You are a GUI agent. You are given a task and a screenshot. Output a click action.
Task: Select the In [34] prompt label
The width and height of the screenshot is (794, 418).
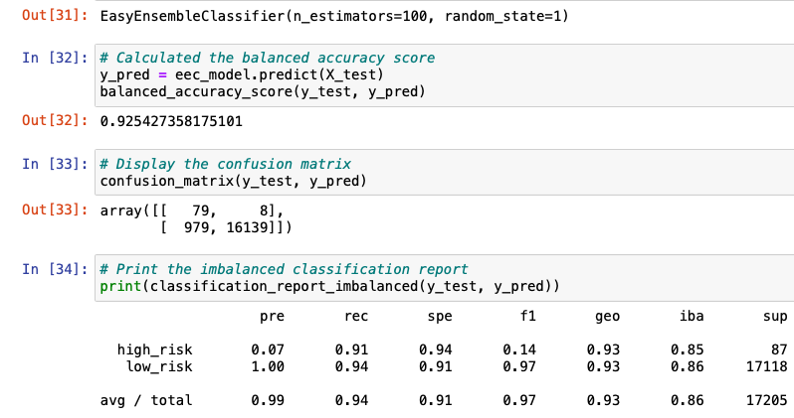click(55, 269)
